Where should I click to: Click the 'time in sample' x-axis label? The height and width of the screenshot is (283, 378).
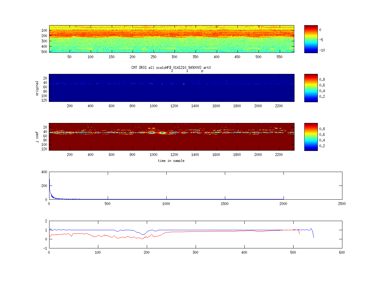pos(171,161)
